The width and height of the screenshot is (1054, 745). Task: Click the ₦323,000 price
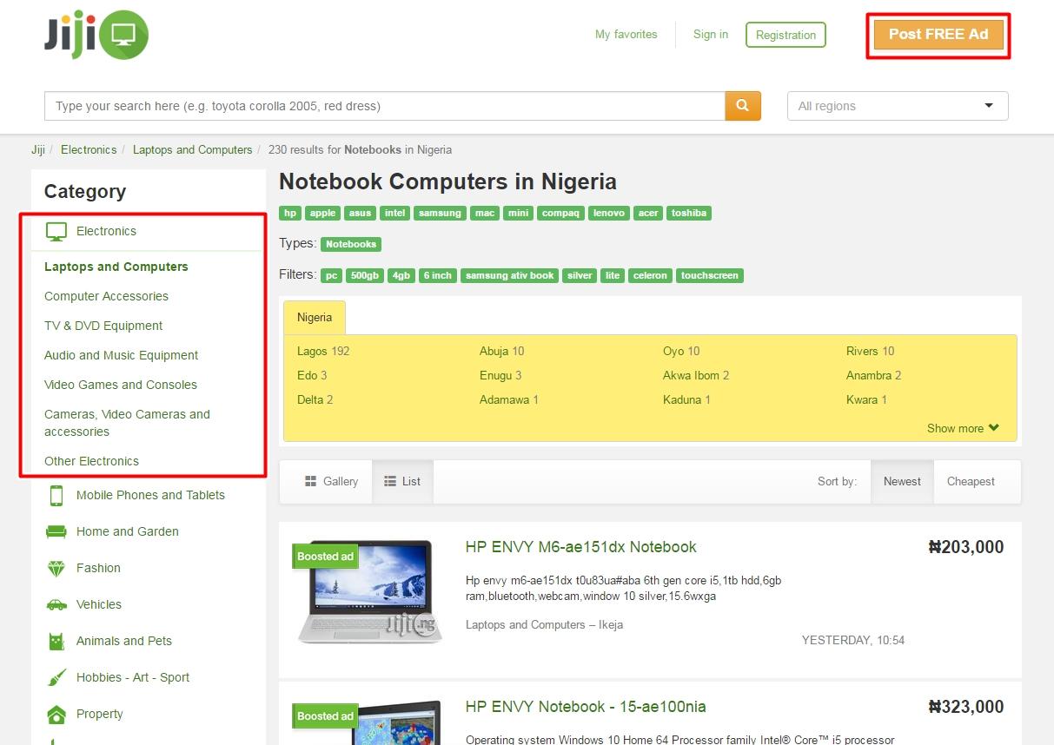point(966,707)
